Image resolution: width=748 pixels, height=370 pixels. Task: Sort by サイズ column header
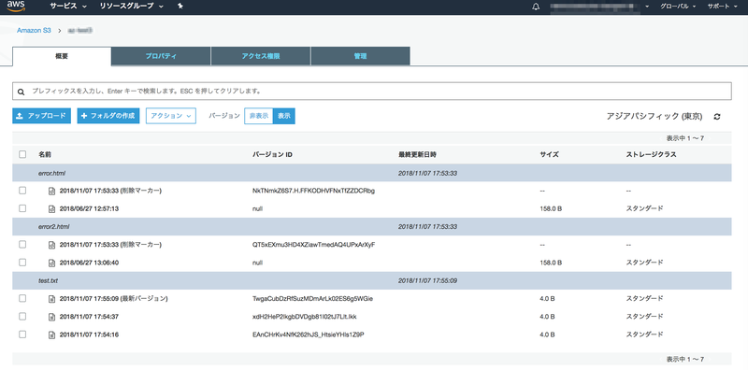(x=550, y=154)
